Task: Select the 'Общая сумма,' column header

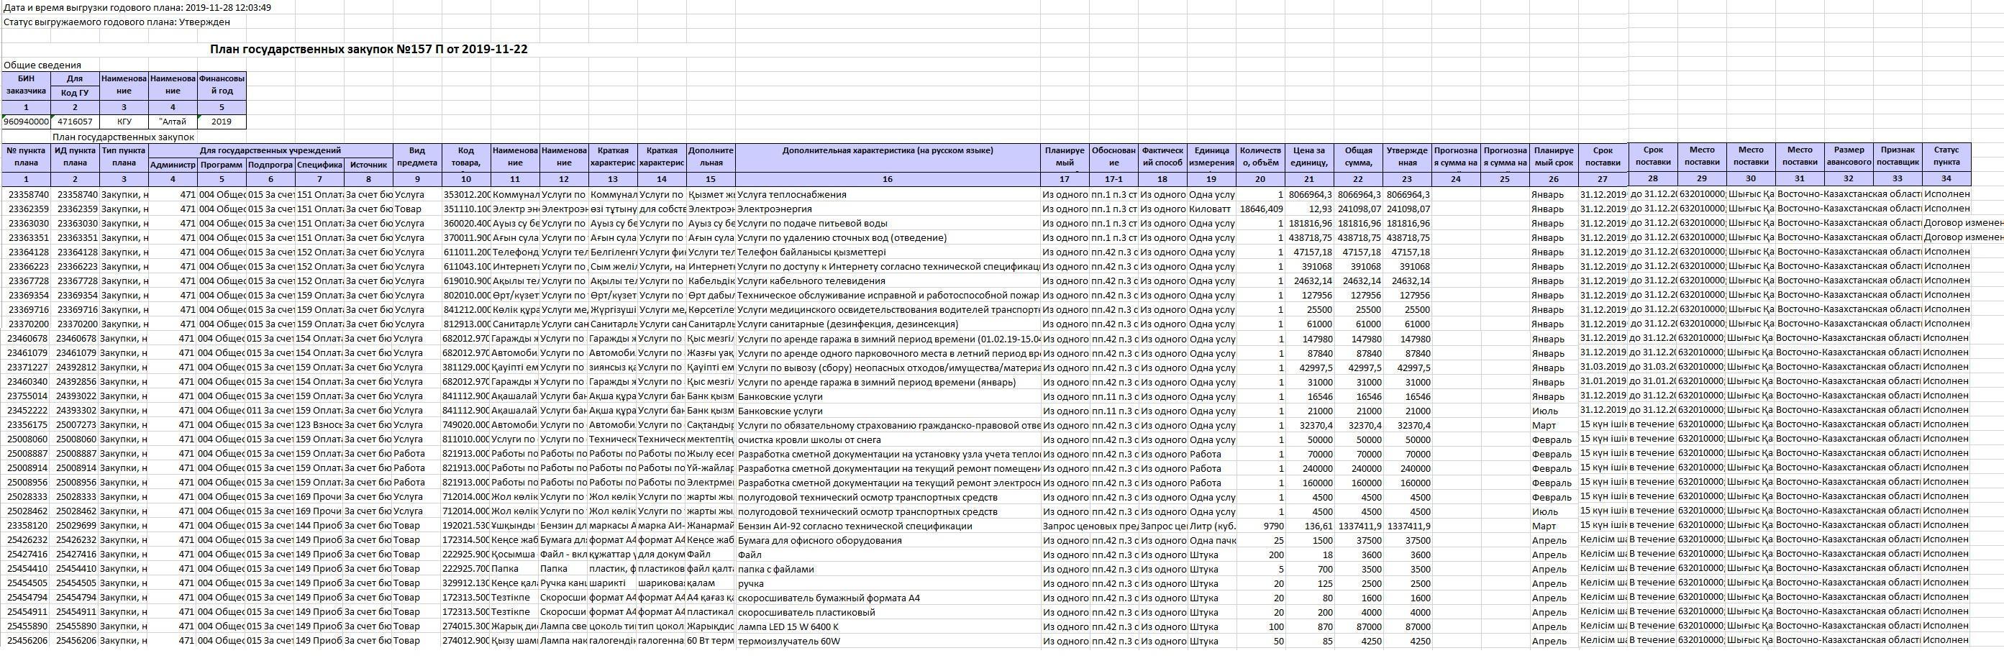Action: point(1358,158)
